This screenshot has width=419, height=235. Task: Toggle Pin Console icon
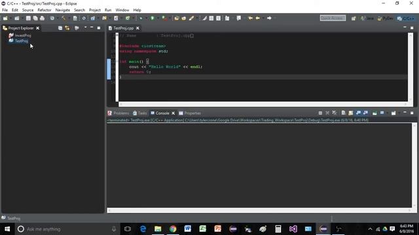374,113
